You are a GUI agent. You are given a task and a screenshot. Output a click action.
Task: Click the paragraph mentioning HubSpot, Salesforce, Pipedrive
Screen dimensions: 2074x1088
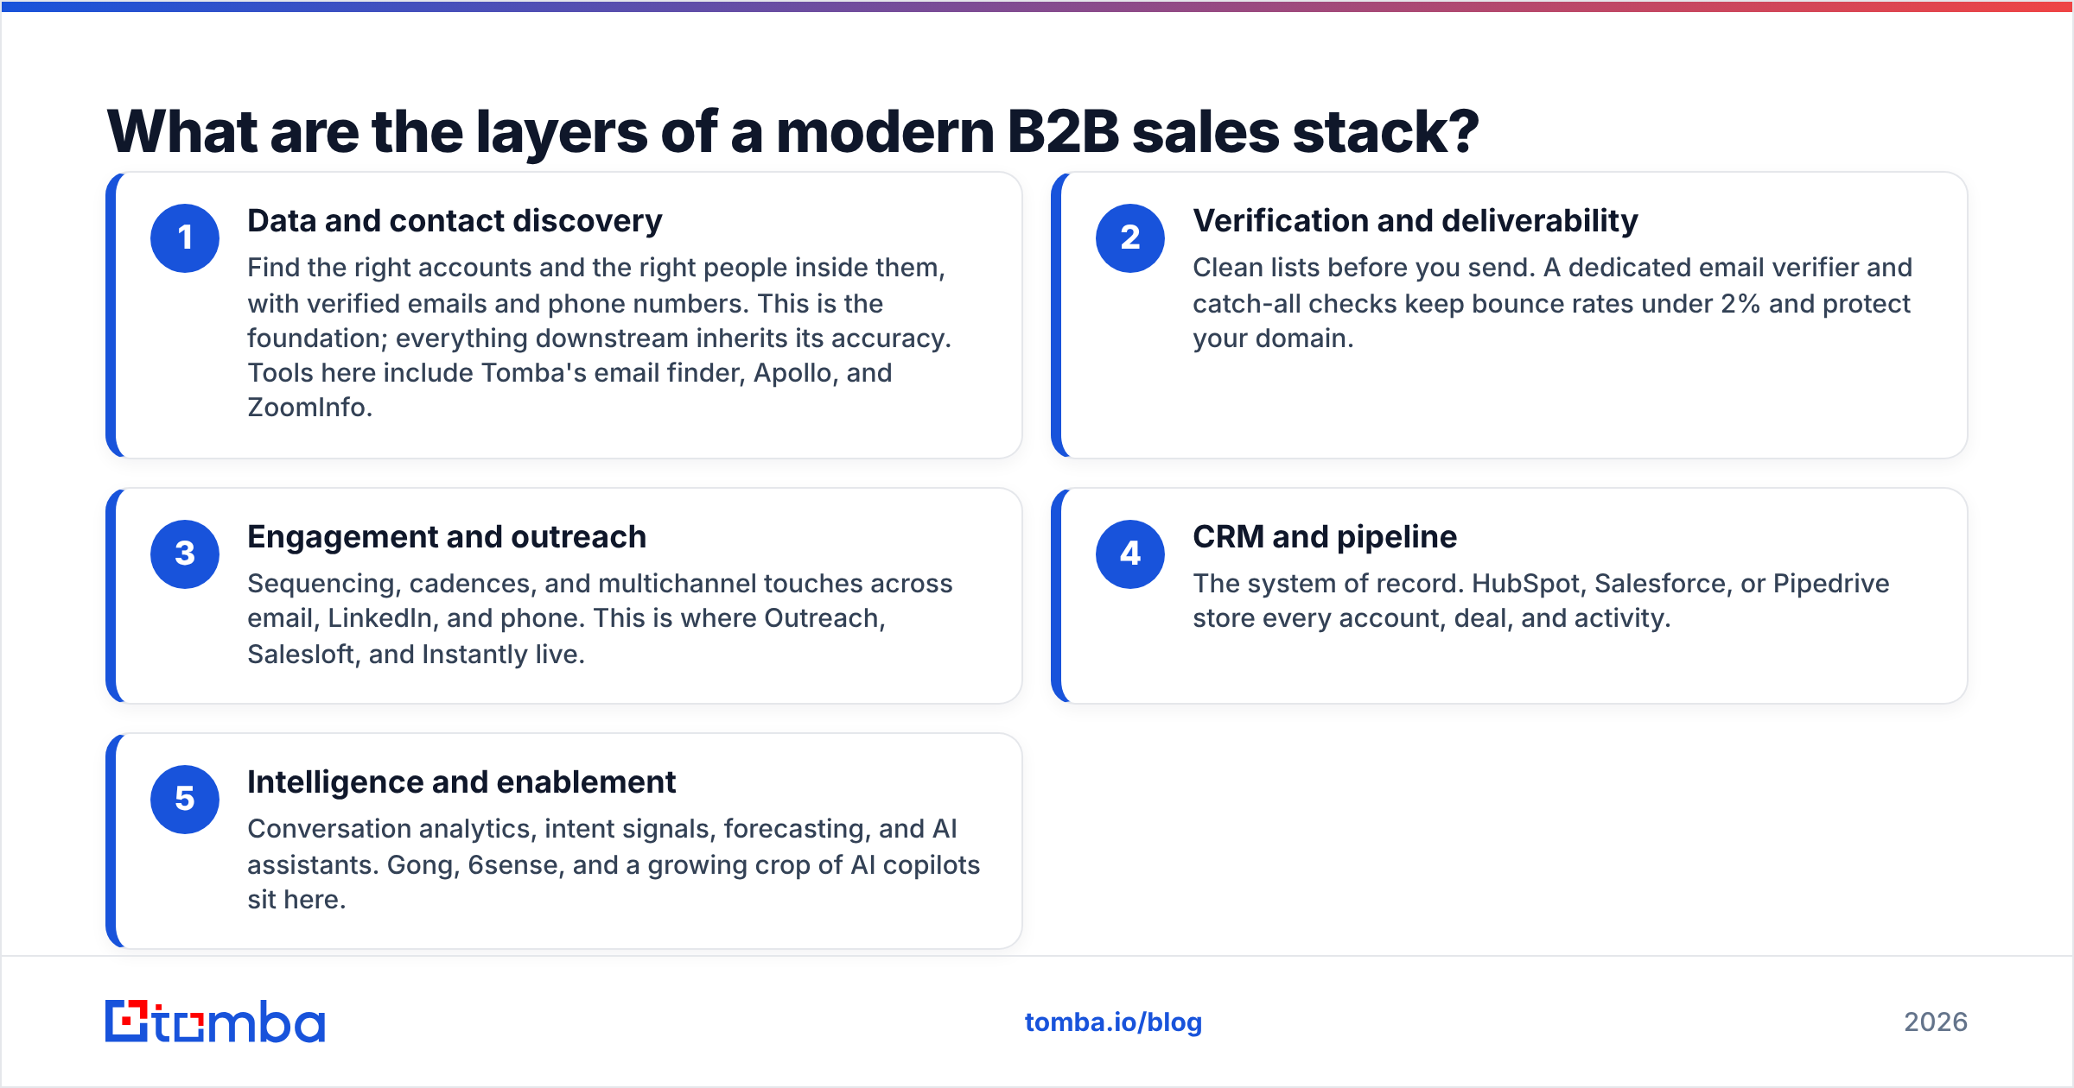click(1541, 601)
